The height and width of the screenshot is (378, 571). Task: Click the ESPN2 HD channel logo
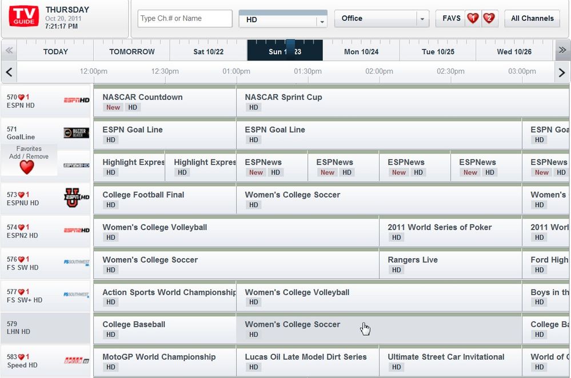pos(77,230)
